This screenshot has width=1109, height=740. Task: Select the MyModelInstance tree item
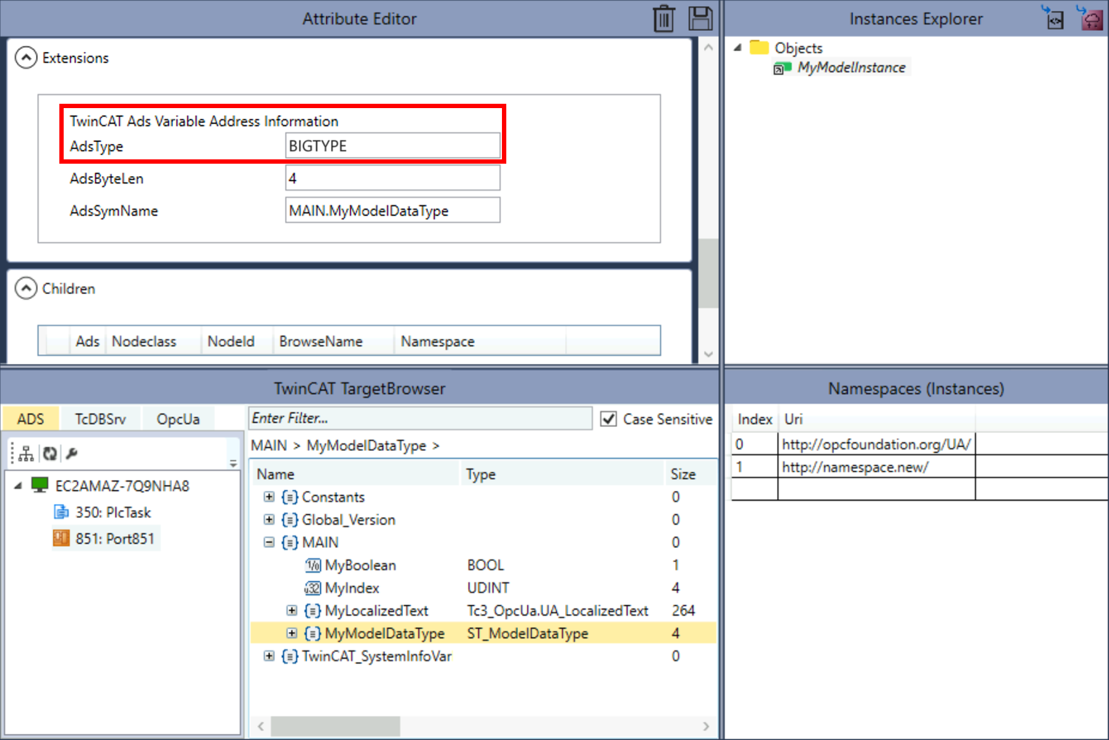[851, 67]
